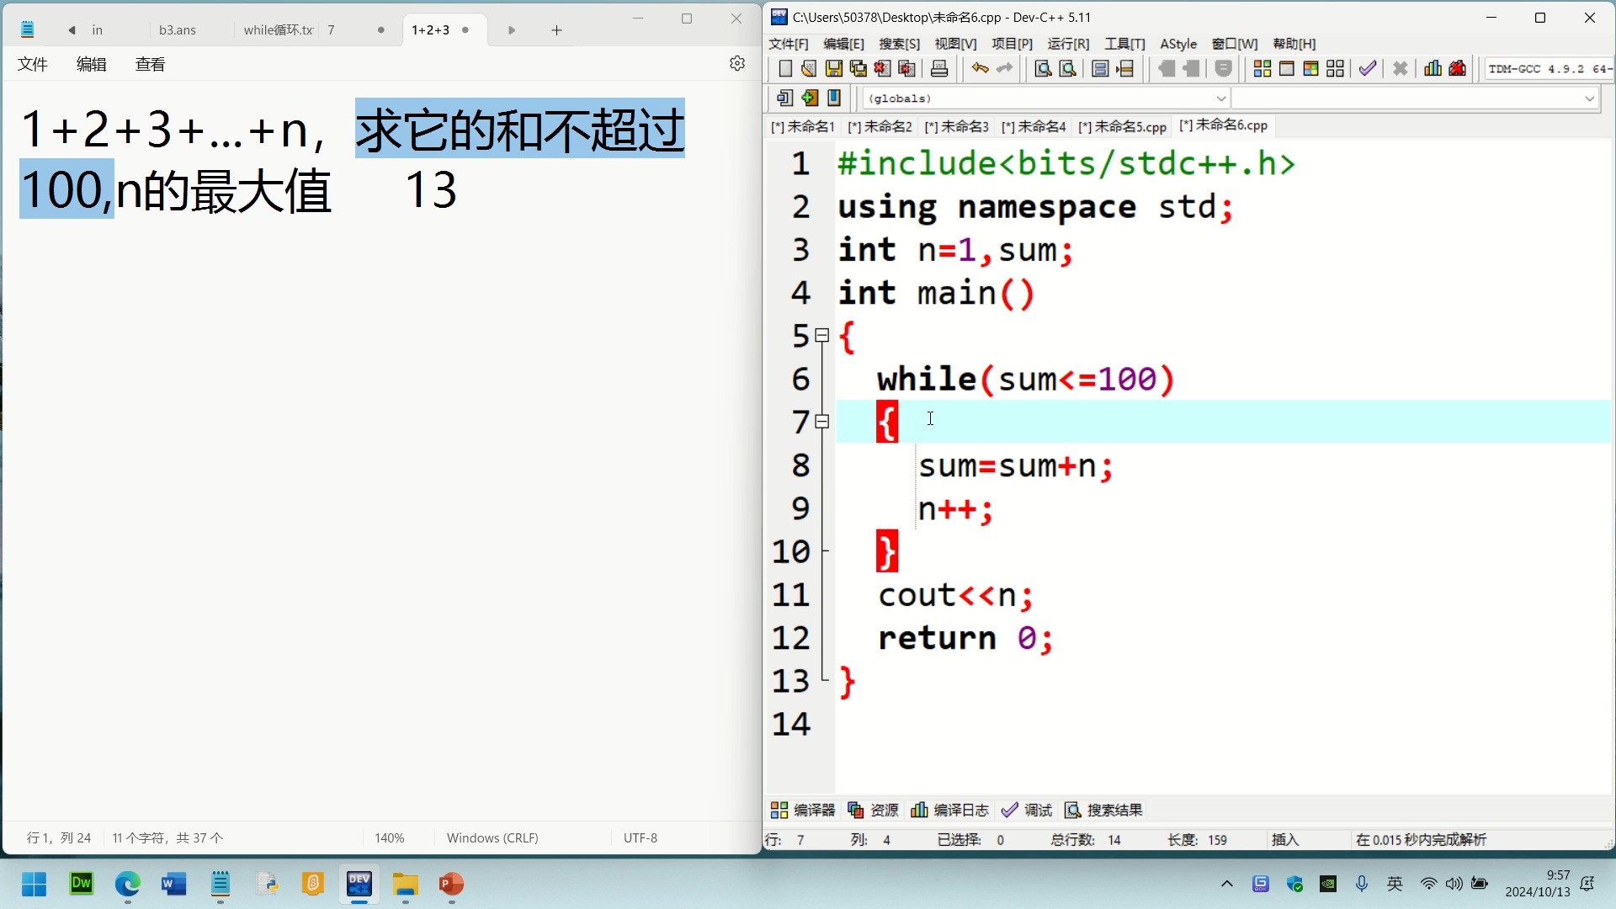The image size is (1616, 909).
Task: Click the 140% zoom level in Notepad status bar
Action: (x=390, y=838)
